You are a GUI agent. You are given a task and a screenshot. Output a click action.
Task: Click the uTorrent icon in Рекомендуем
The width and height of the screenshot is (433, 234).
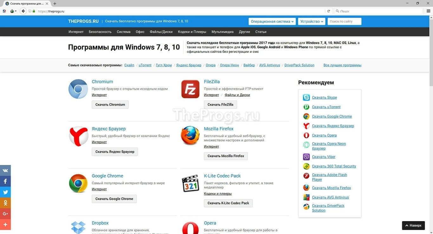click(x=306, y=107)
